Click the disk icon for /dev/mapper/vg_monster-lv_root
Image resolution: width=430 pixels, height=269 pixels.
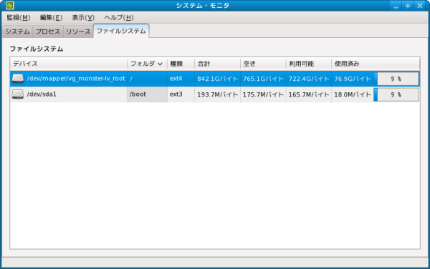(17, 79)
